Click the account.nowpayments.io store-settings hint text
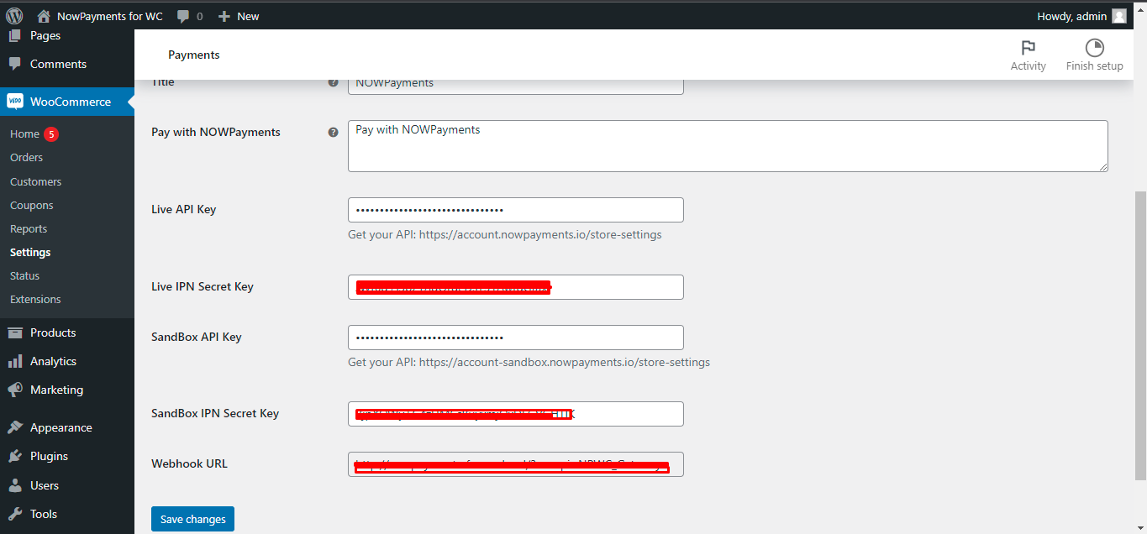The height and width of the screenshot is (534, 1147). click(x=504, y=234)
